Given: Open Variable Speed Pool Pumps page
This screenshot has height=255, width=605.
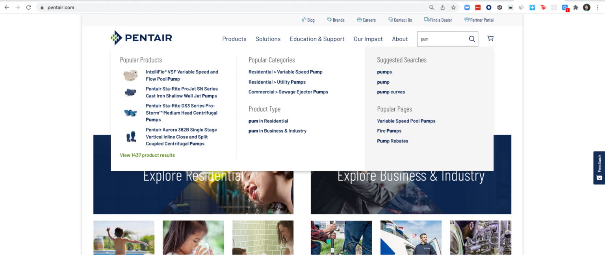Looking at the screenshot, I should [406, 121].
